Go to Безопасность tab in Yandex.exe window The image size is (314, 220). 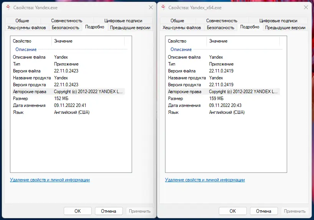point(65,28)
